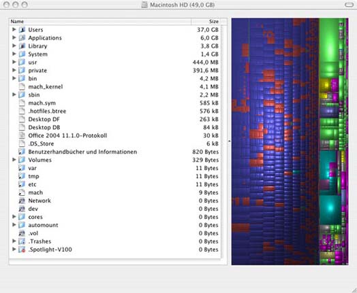
Task: Click the mach alias file icon
Action: [22, 192]
